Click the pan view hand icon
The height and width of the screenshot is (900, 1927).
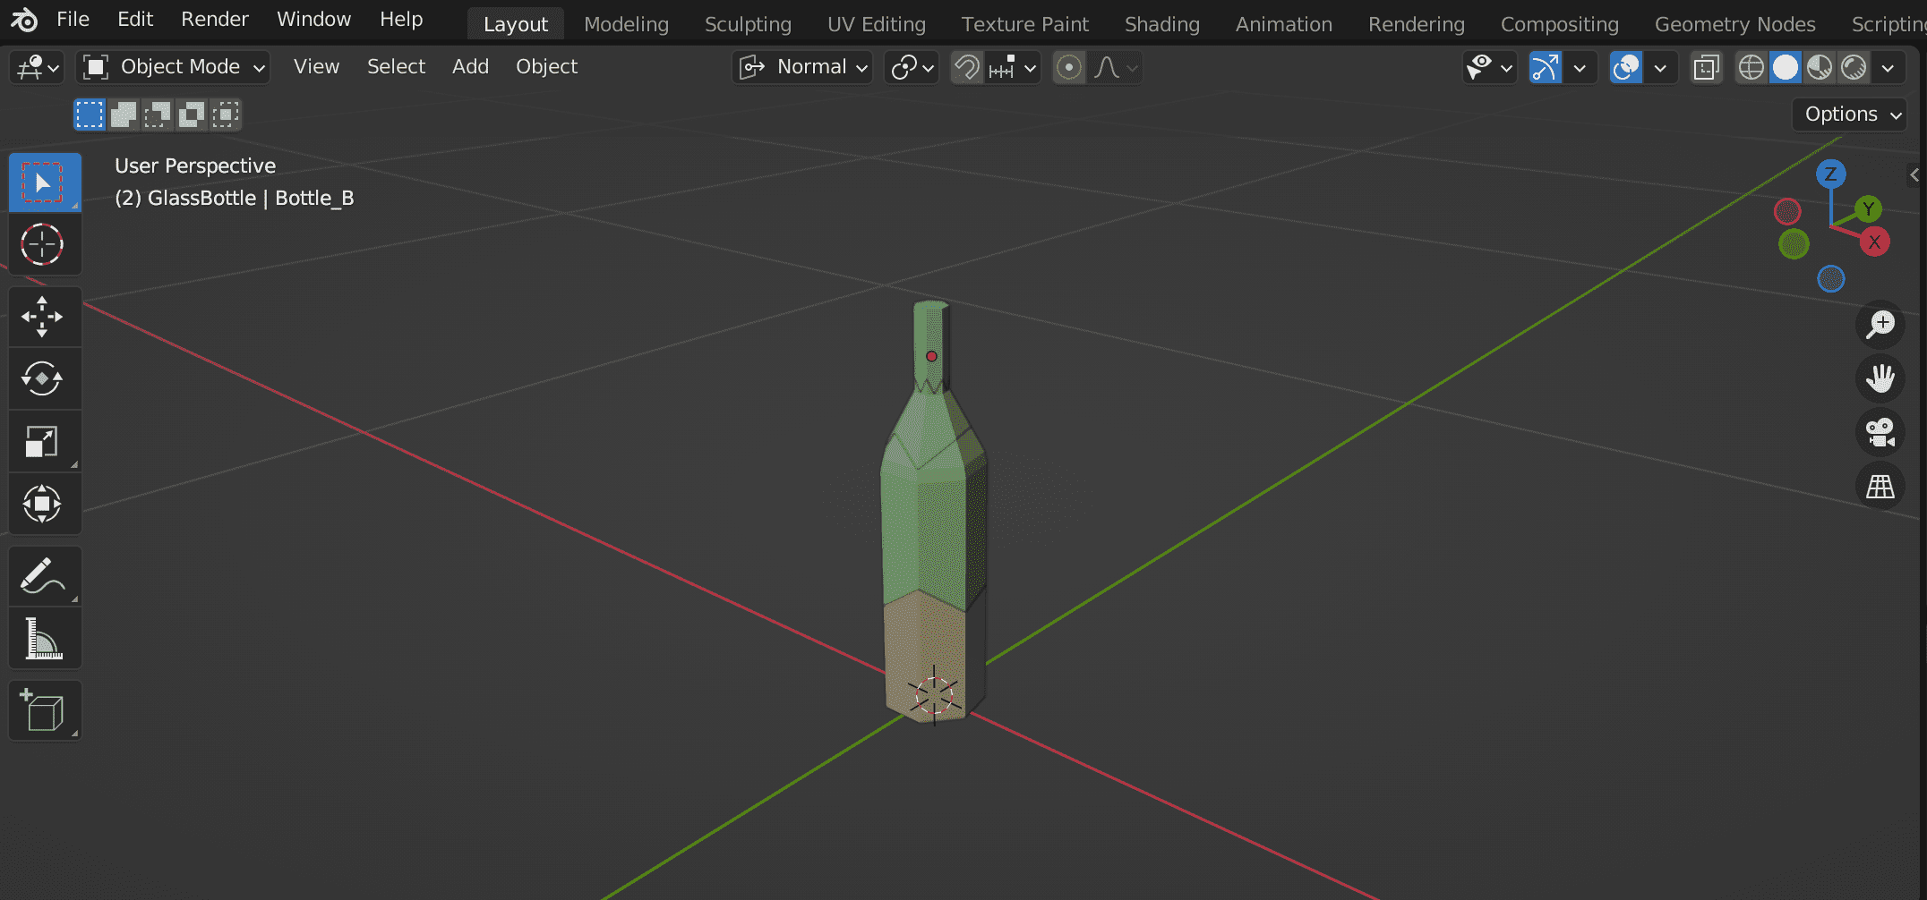pos(1880,378)
